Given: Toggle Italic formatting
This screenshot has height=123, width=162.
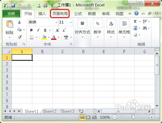Looking at the screenshot, I should [x=38, y=30].
